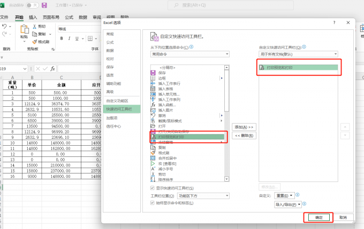Open the 用于所有文档(默认) dropdown
This screenshot has width=364, height=229.
(x=298, y=54)
